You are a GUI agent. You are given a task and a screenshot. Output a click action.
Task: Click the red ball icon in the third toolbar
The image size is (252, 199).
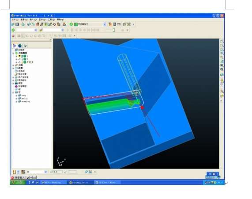pyautogui.click(x=13, y=36)
